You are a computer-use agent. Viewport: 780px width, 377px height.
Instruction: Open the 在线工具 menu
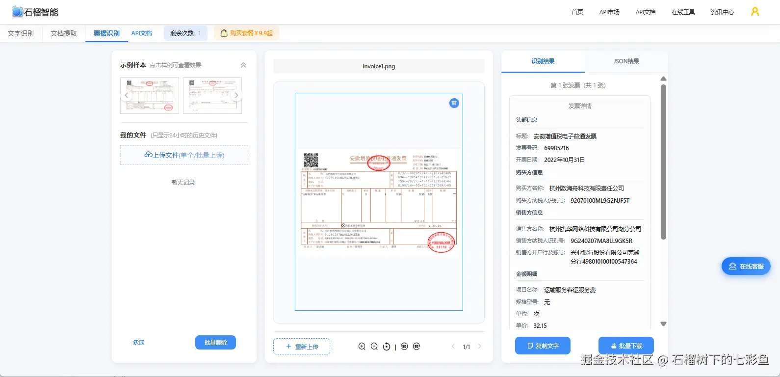point(683,12)
